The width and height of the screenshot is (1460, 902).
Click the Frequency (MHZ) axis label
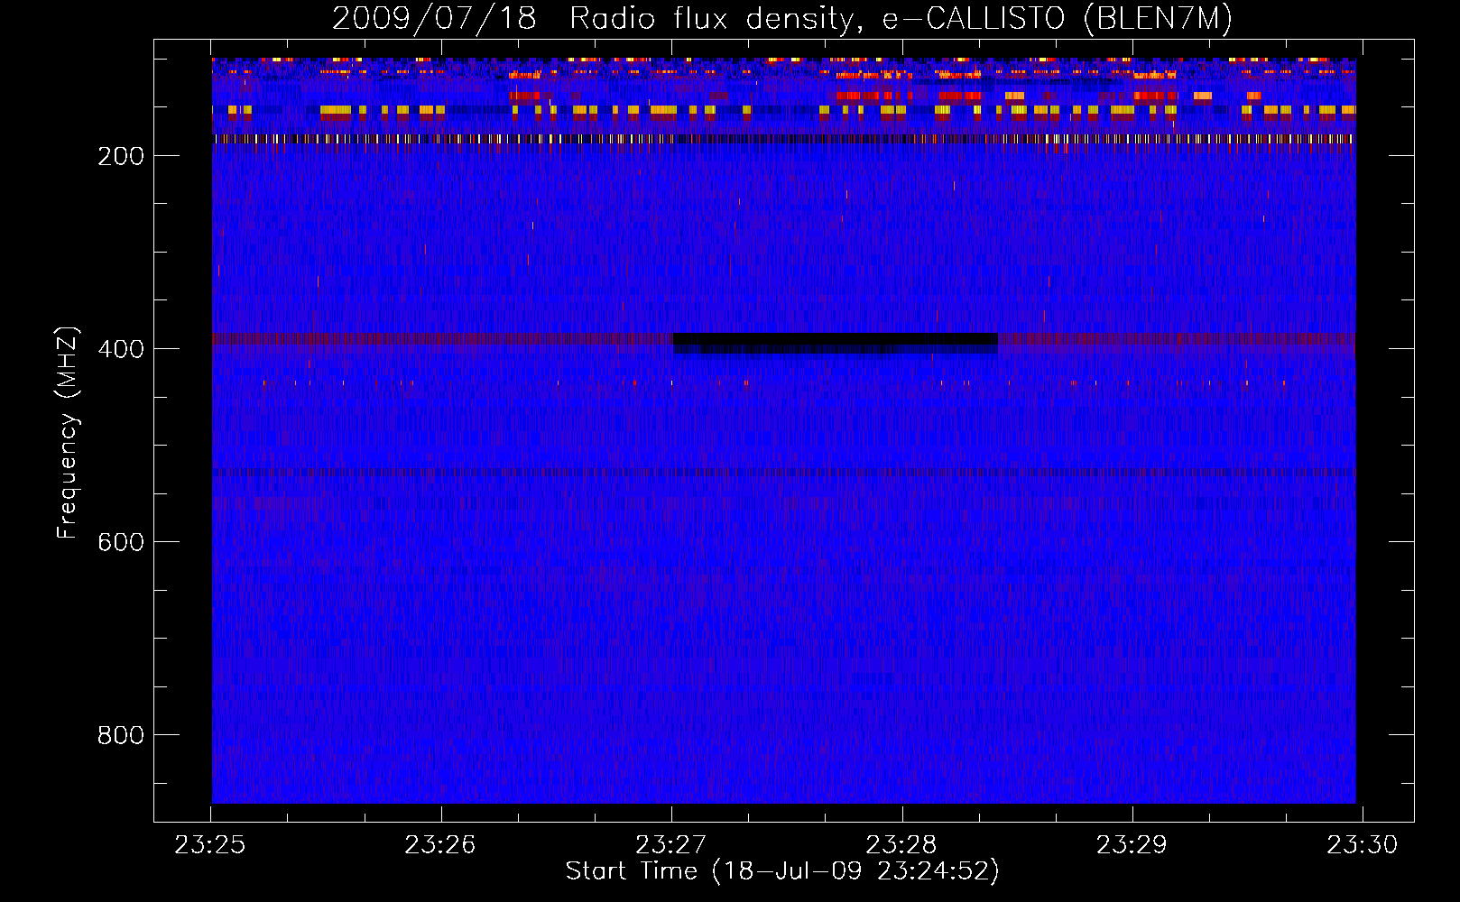coord(68,432)
